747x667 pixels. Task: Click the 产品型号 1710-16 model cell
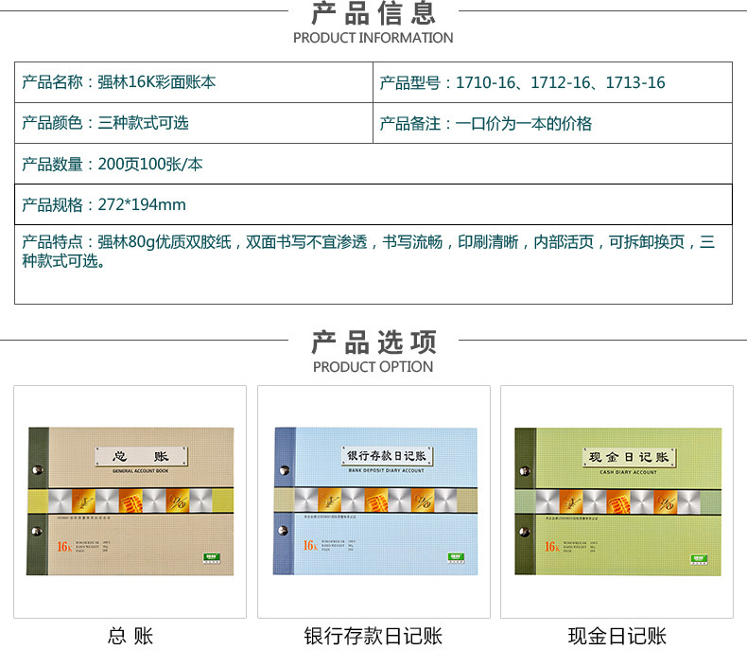[552, 82]
